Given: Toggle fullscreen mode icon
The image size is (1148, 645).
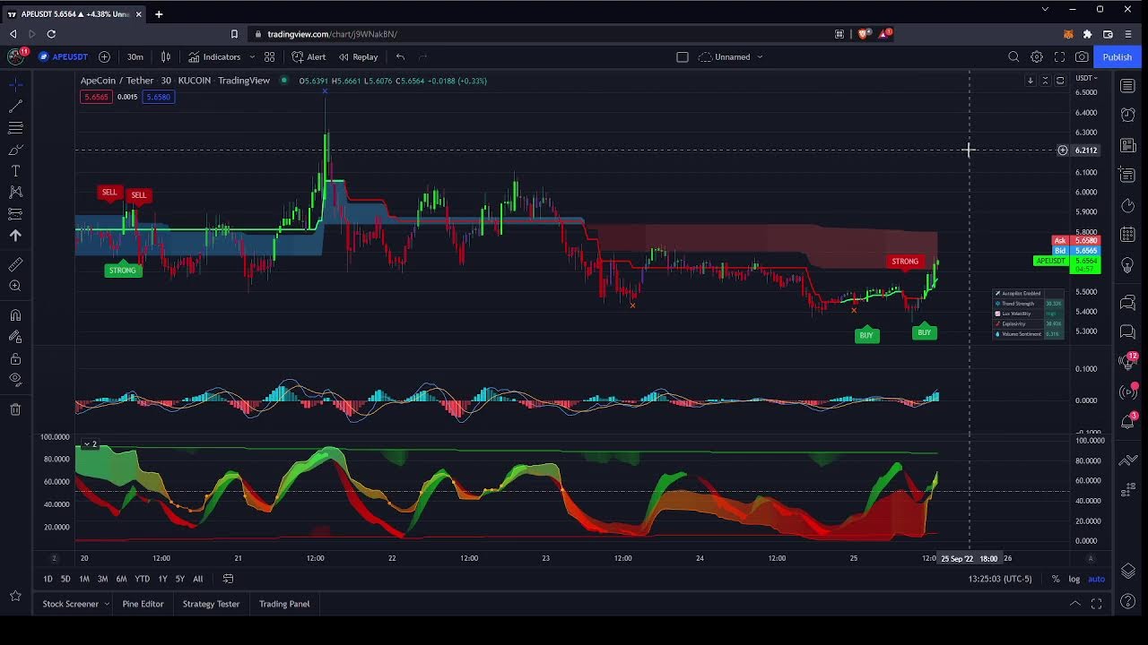Looking at the screenshot, I should click(x=1059, y=56).
